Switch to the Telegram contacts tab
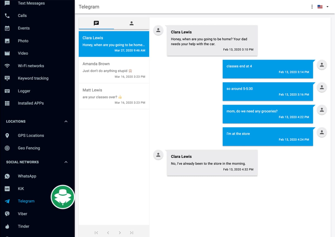 (132, 23)
